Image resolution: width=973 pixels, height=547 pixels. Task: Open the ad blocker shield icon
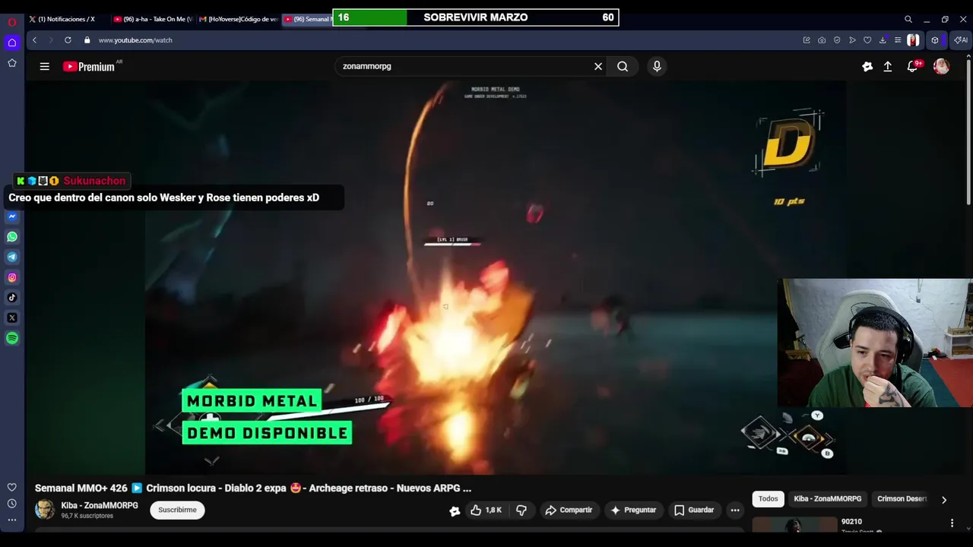tap(837, 40)
